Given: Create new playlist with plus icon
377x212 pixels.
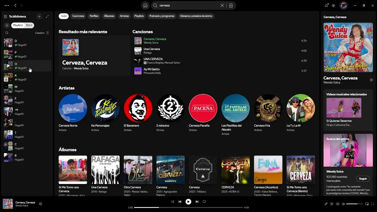Looking at the screenshot, I should (39, 16).
